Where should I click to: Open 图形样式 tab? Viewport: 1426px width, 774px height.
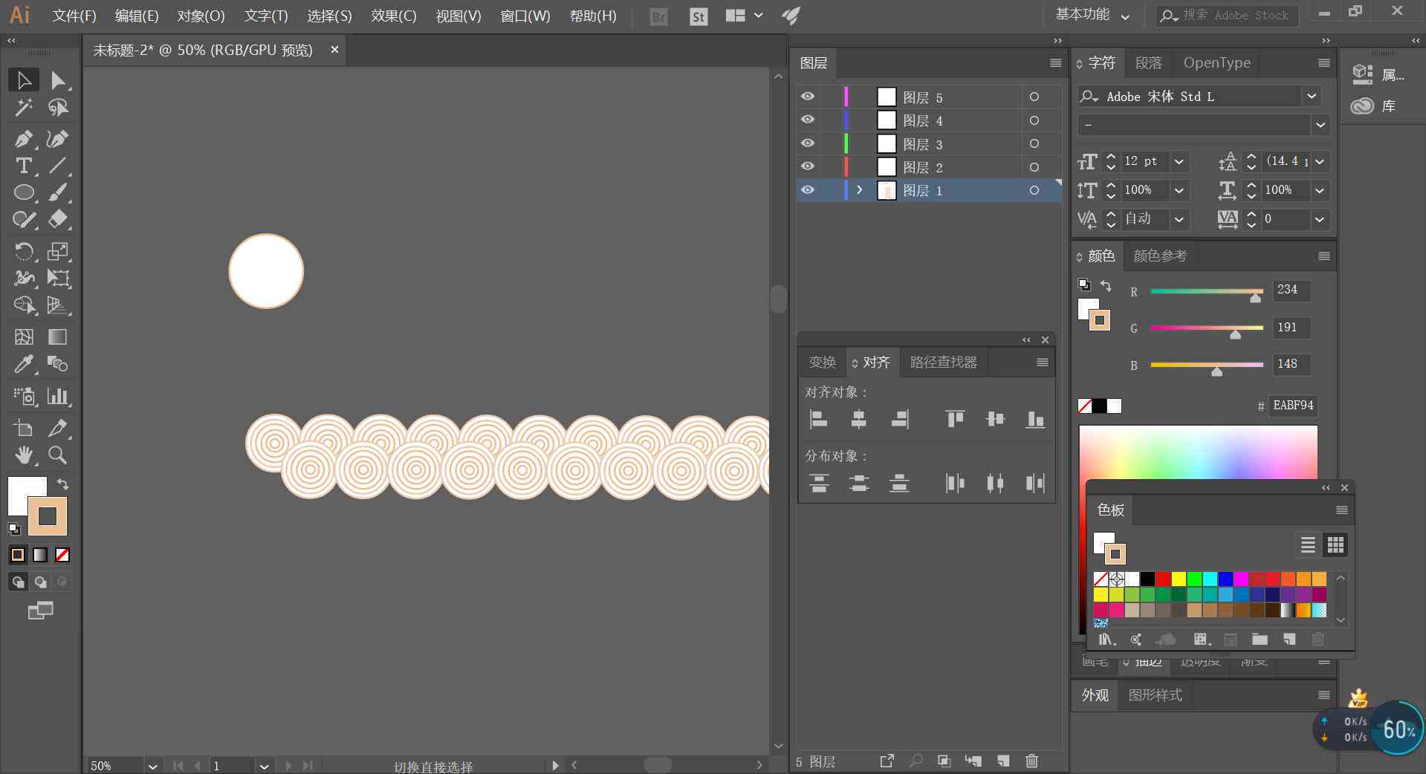tap(1155, 695)
